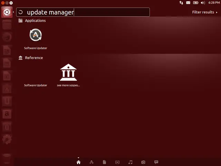Open the Trash at the launcher bottom

(x=7, y=158)
